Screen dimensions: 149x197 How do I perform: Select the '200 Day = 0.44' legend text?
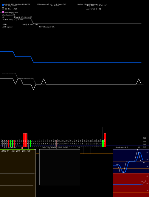click(x=12, y=13)
